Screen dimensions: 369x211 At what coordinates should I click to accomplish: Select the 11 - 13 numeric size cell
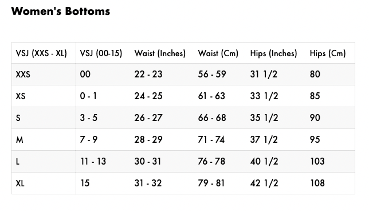[x=93, y=161]
